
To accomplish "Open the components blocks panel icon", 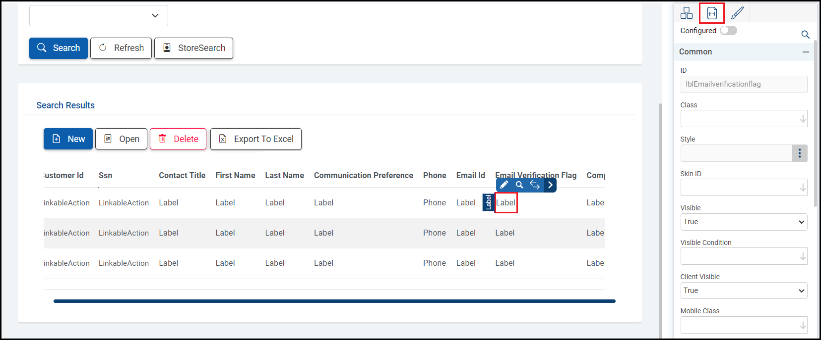I will 687,13.
